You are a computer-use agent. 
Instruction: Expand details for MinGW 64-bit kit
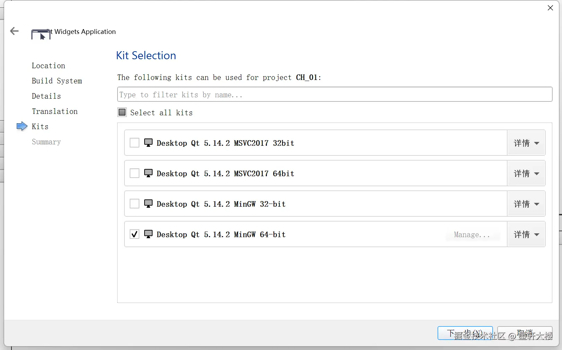coord(526,234)
